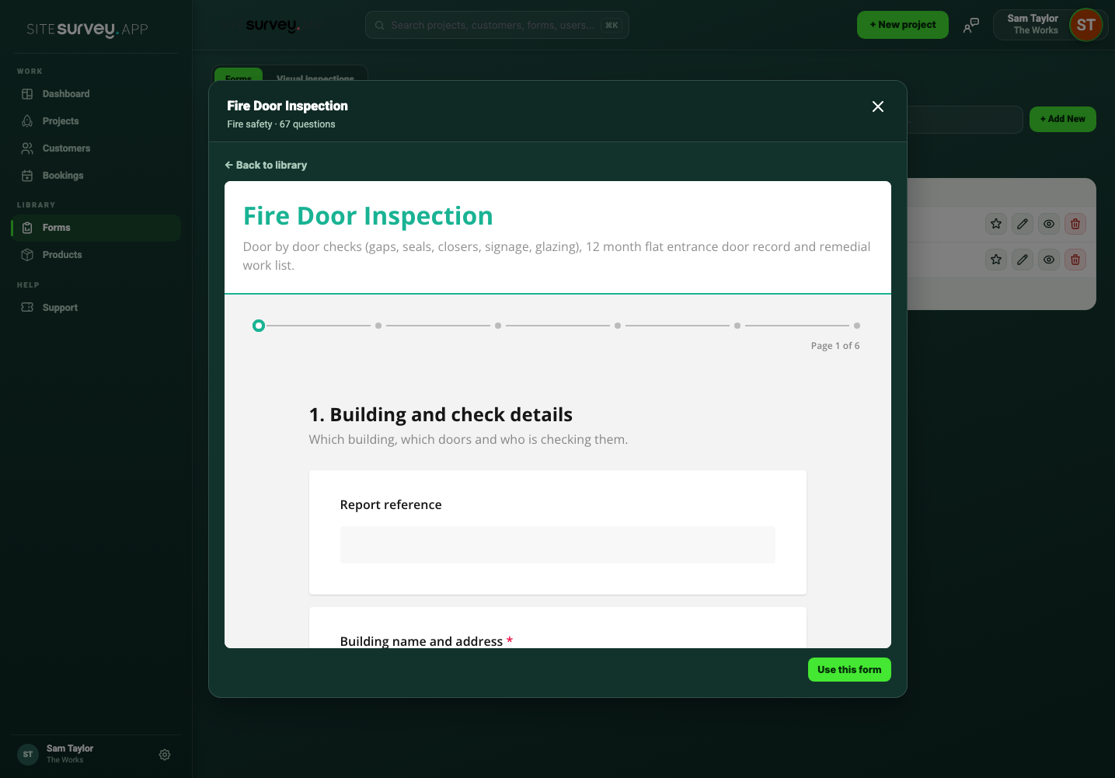This screenshot has width=1115, height=778.
Task: Select the current page 1 step marker
Action: [259, 326]
